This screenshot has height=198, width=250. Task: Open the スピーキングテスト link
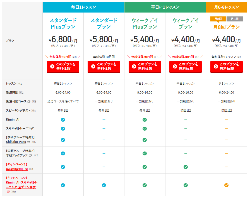click(18, 111)
